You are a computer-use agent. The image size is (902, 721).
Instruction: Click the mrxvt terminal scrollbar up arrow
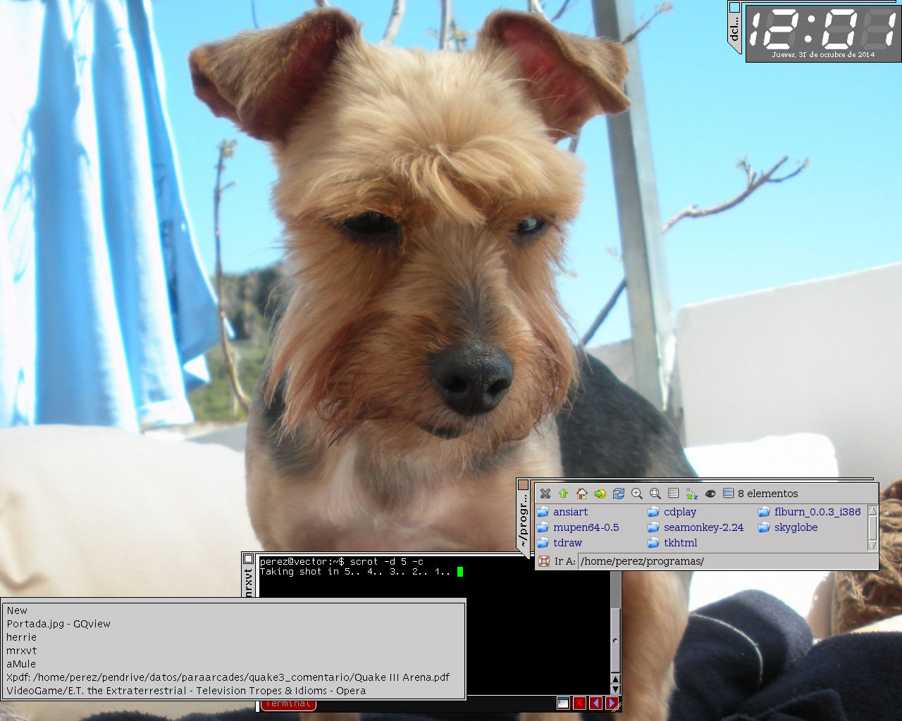coord(615,679)
